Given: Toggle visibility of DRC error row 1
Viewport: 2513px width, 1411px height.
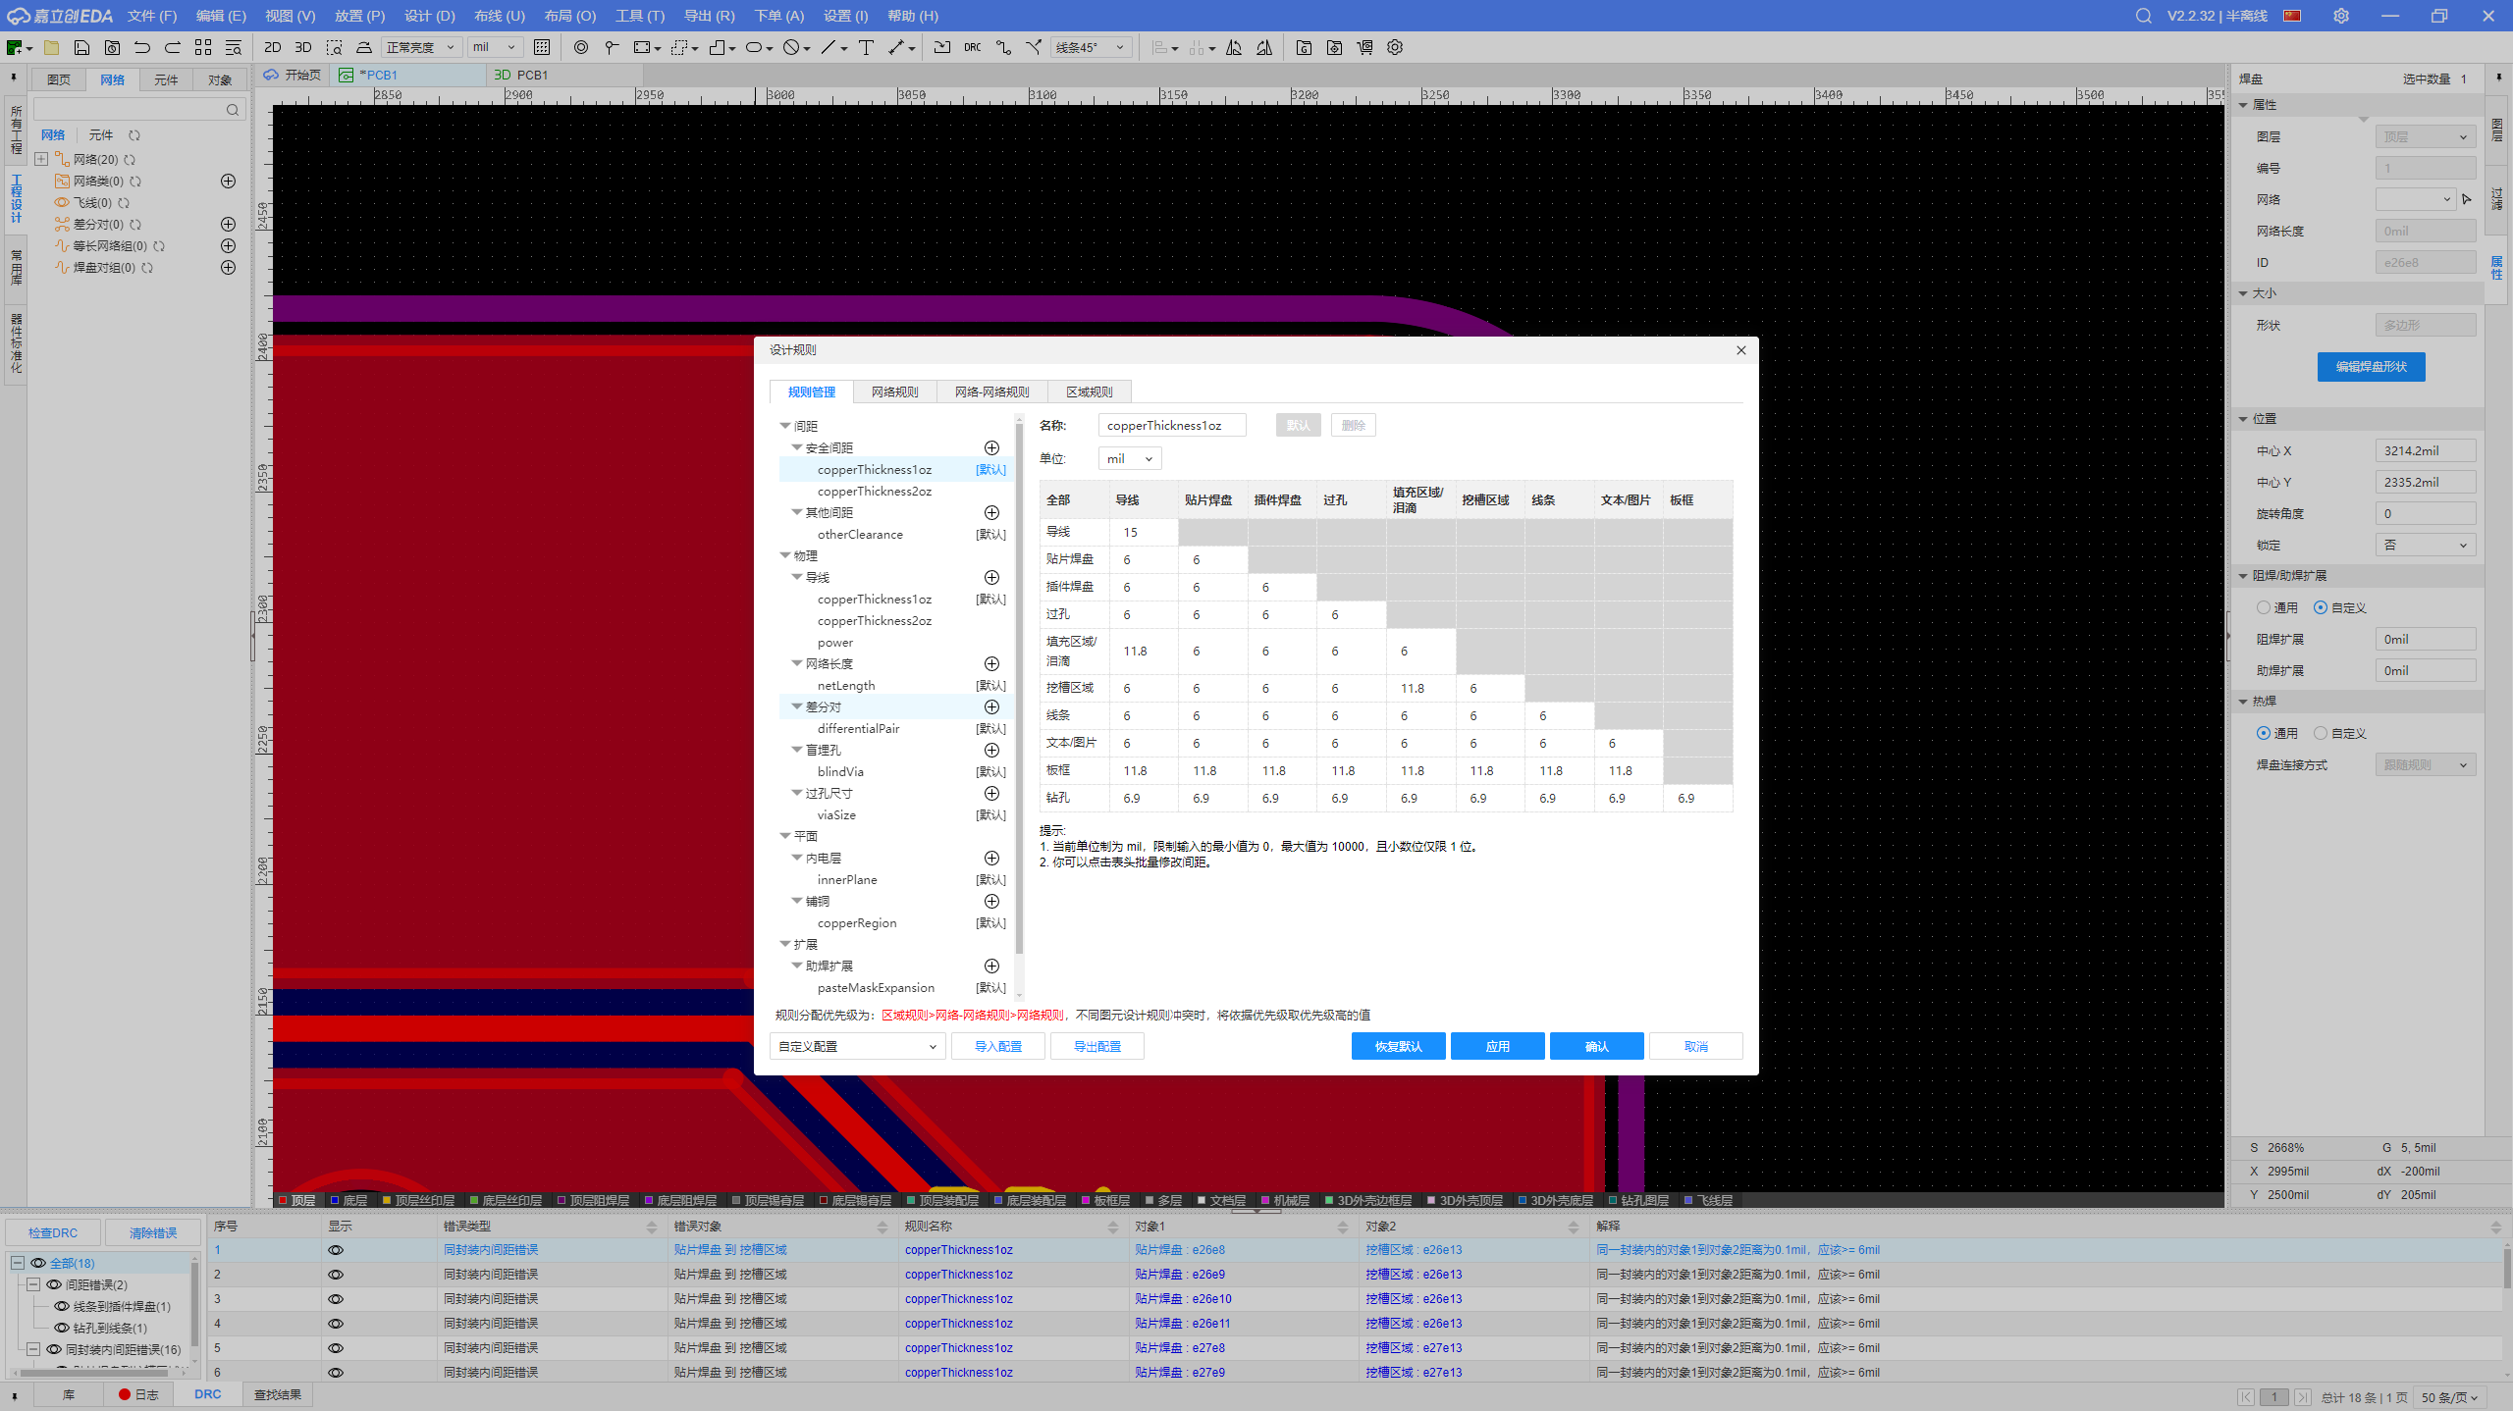Looking at the screenshot, I should (336, 1250).
